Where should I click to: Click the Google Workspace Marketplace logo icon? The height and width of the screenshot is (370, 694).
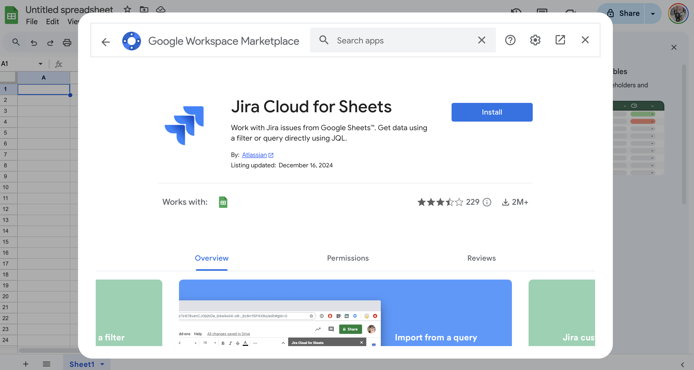132,40
